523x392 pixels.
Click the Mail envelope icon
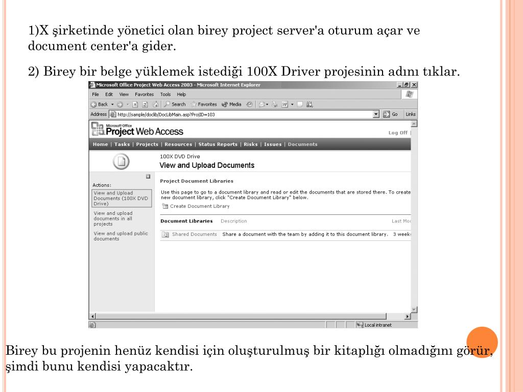262,104
